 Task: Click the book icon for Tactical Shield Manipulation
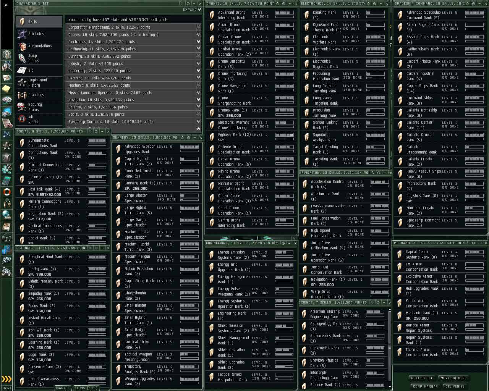(212, 377)
